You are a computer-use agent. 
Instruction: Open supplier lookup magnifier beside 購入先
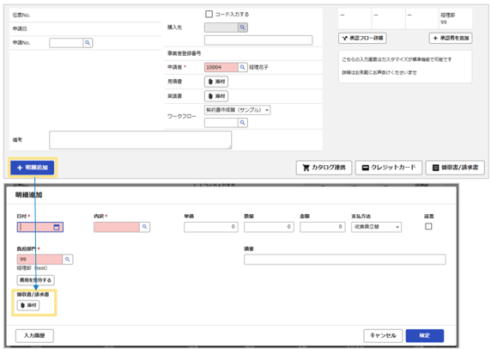242,28
